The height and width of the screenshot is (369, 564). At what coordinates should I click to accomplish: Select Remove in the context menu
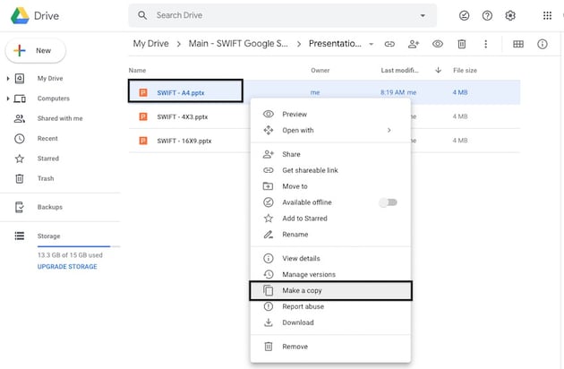click(x=330, y=347)
